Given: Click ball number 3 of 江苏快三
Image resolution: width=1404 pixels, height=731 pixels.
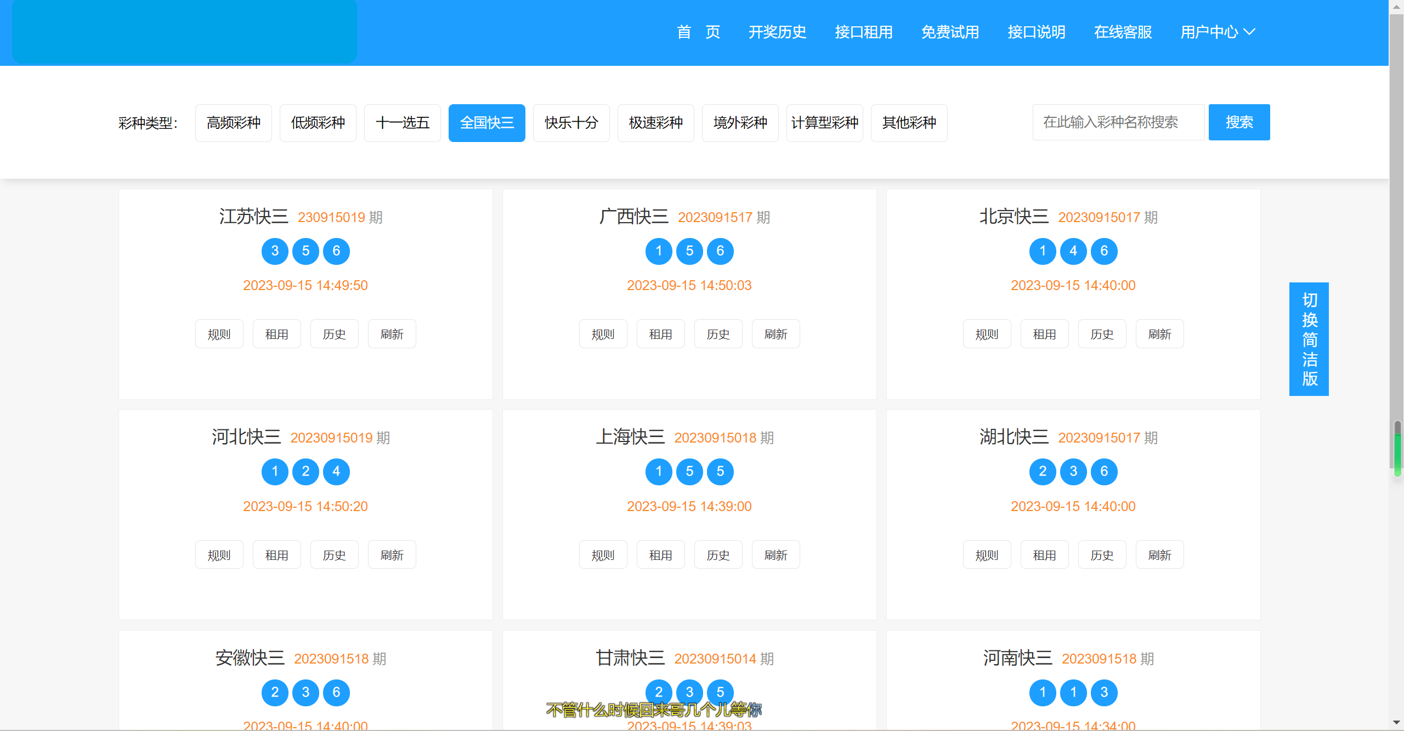Looking at the screenshot, I should click(275, 251).
